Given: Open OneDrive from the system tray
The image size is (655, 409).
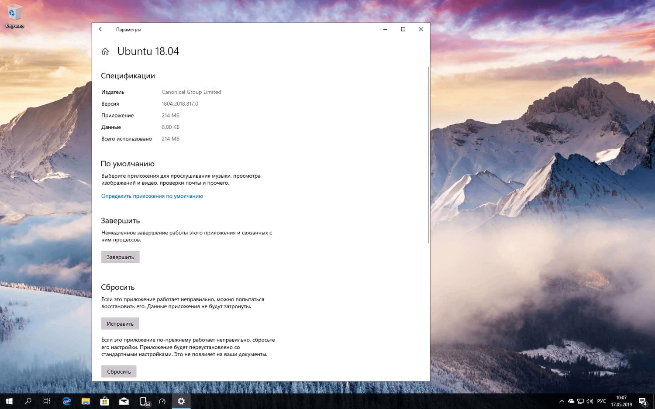Looking at the screenshot, I should (571, 401).
